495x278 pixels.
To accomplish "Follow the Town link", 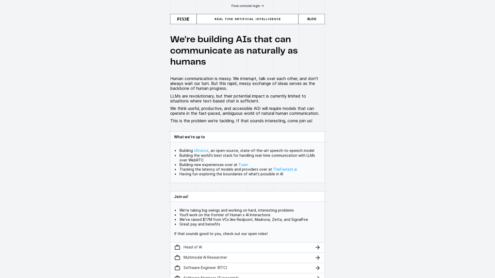I will [x=243, y=165].
